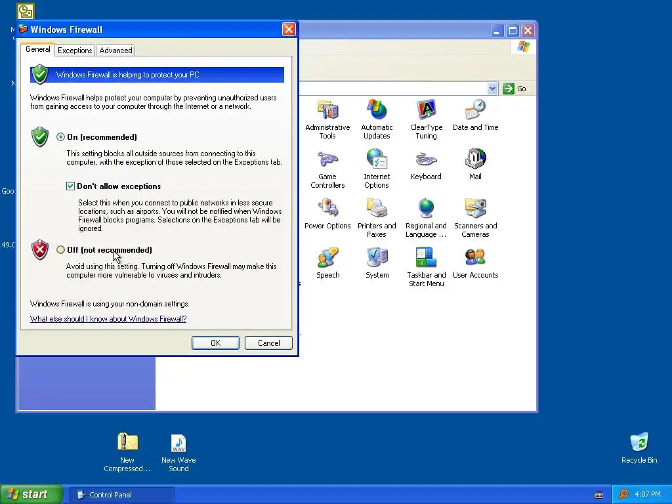Image resolution: width=672 pixels, height=504 pixels.
Task: Open Game Controllers applet
Action: tap(327, 169)
